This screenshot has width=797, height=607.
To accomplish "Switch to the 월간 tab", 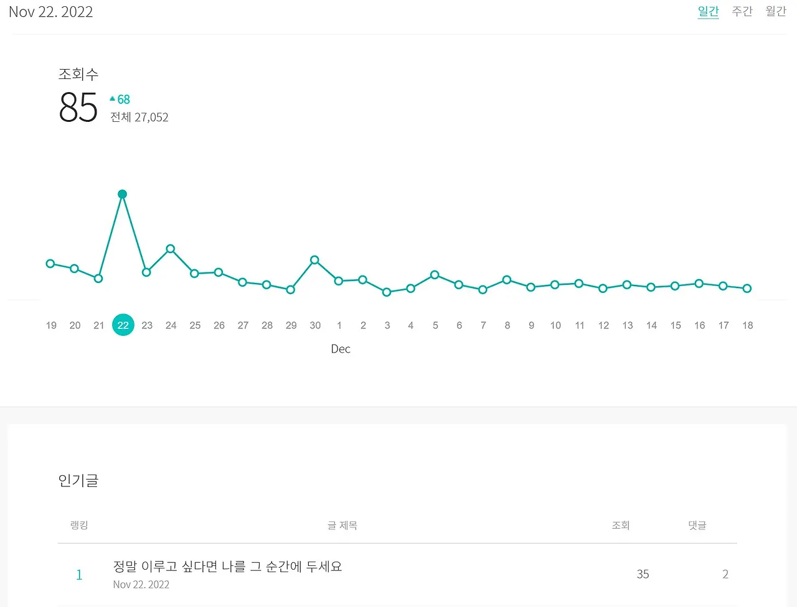I will 776,11.
